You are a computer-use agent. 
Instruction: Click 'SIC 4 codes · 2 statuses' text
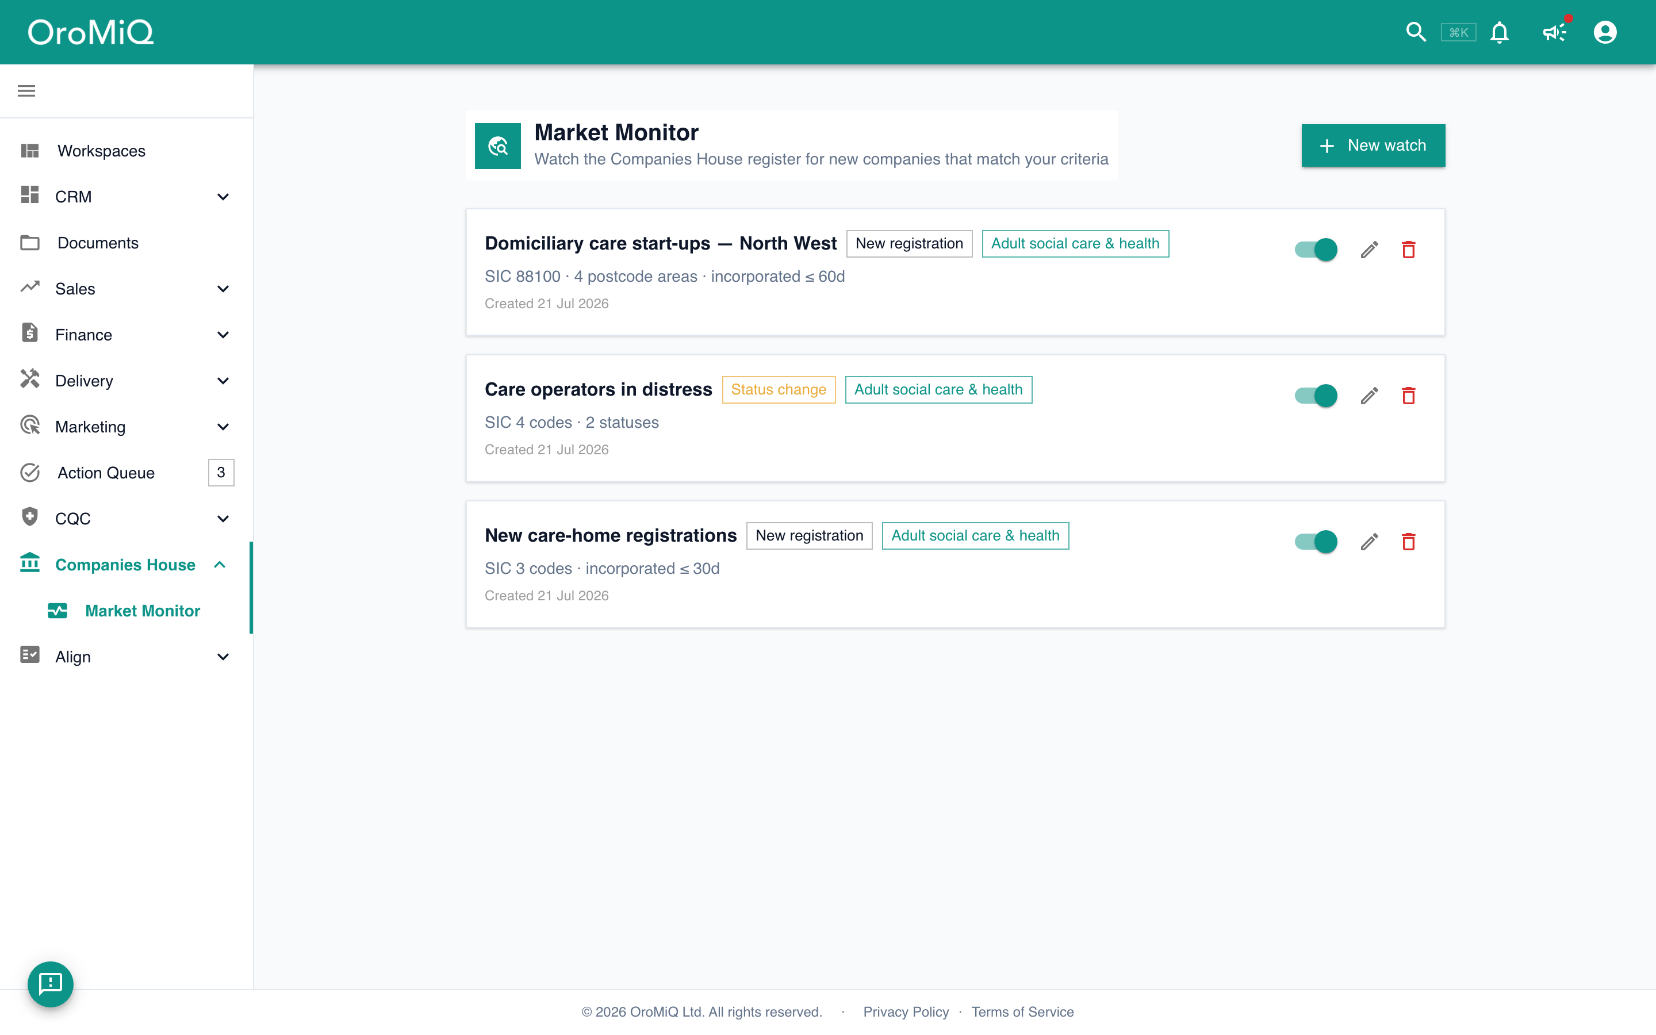coord(572,423)
